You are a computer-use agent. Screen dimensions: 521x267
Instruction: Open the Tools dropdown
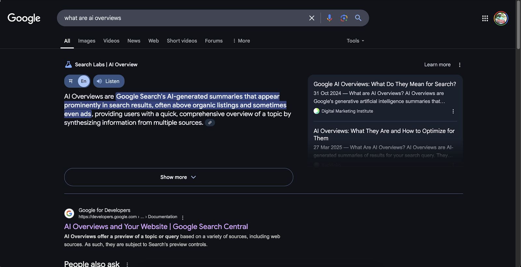pyautogui.click(x=355, y=41)
